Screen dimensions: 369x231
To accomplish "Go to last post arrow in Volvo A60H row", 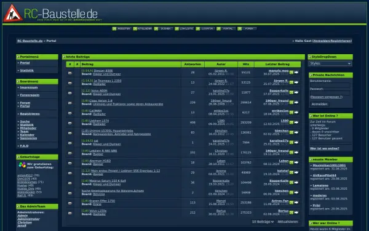I will (296, 92).
